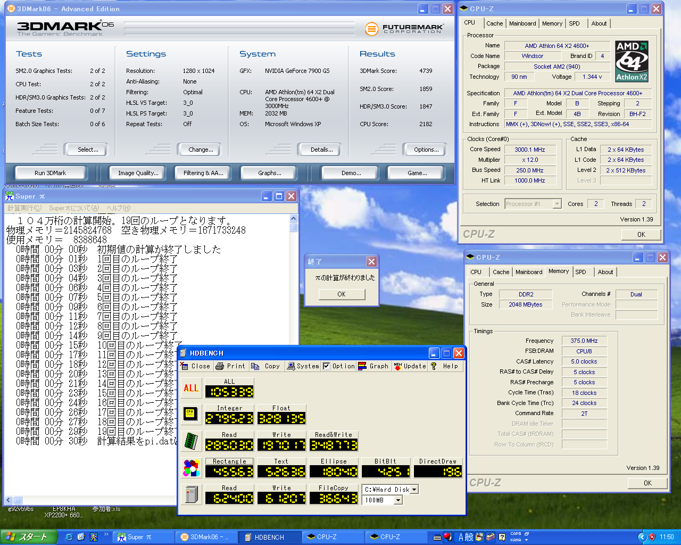681x545 pixels.
Task: Click OK in the pi calculation finished dialog
Action: pos(342,294)
